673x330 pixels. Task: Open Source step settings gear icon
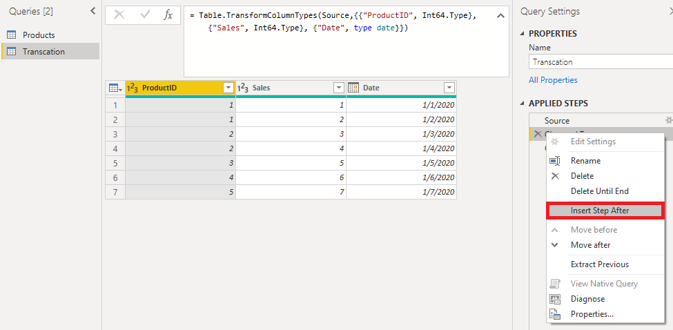pos(669,120)
